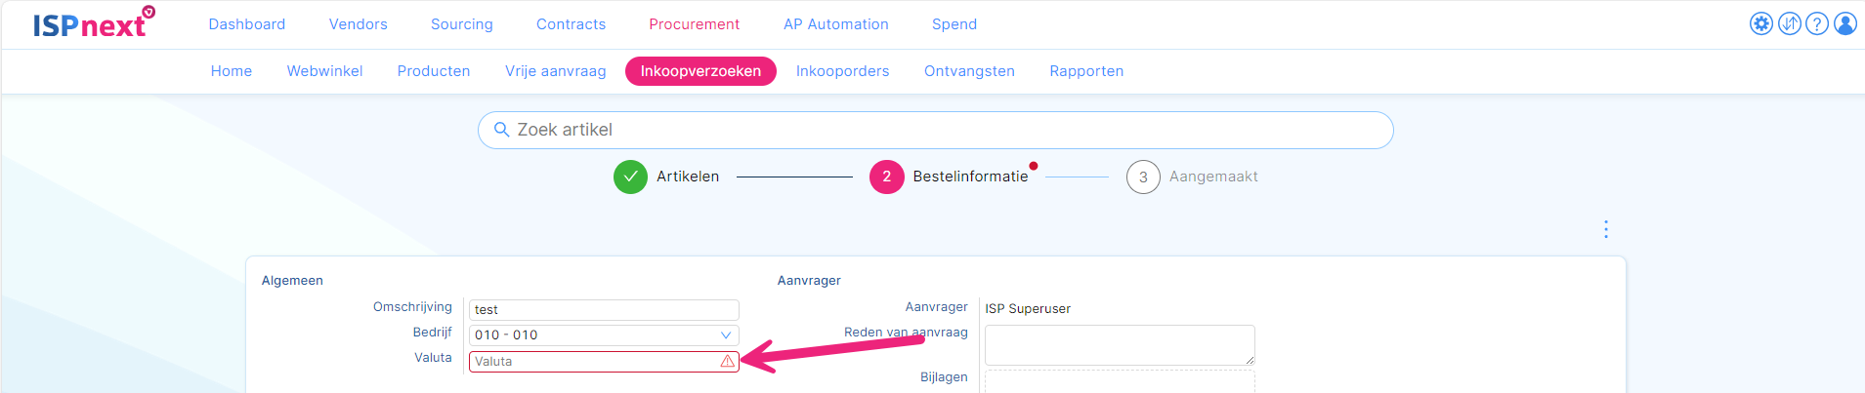Switch to the Inkooporders tab
1865x393 pixels.
[x=842, y=71]
